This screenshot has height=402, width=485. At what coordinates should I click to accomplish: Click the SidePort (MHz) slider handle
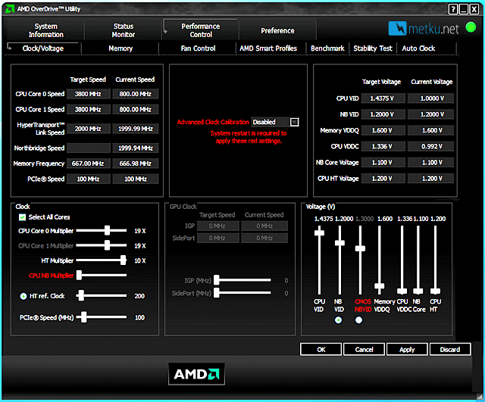(x=217, y=293)
